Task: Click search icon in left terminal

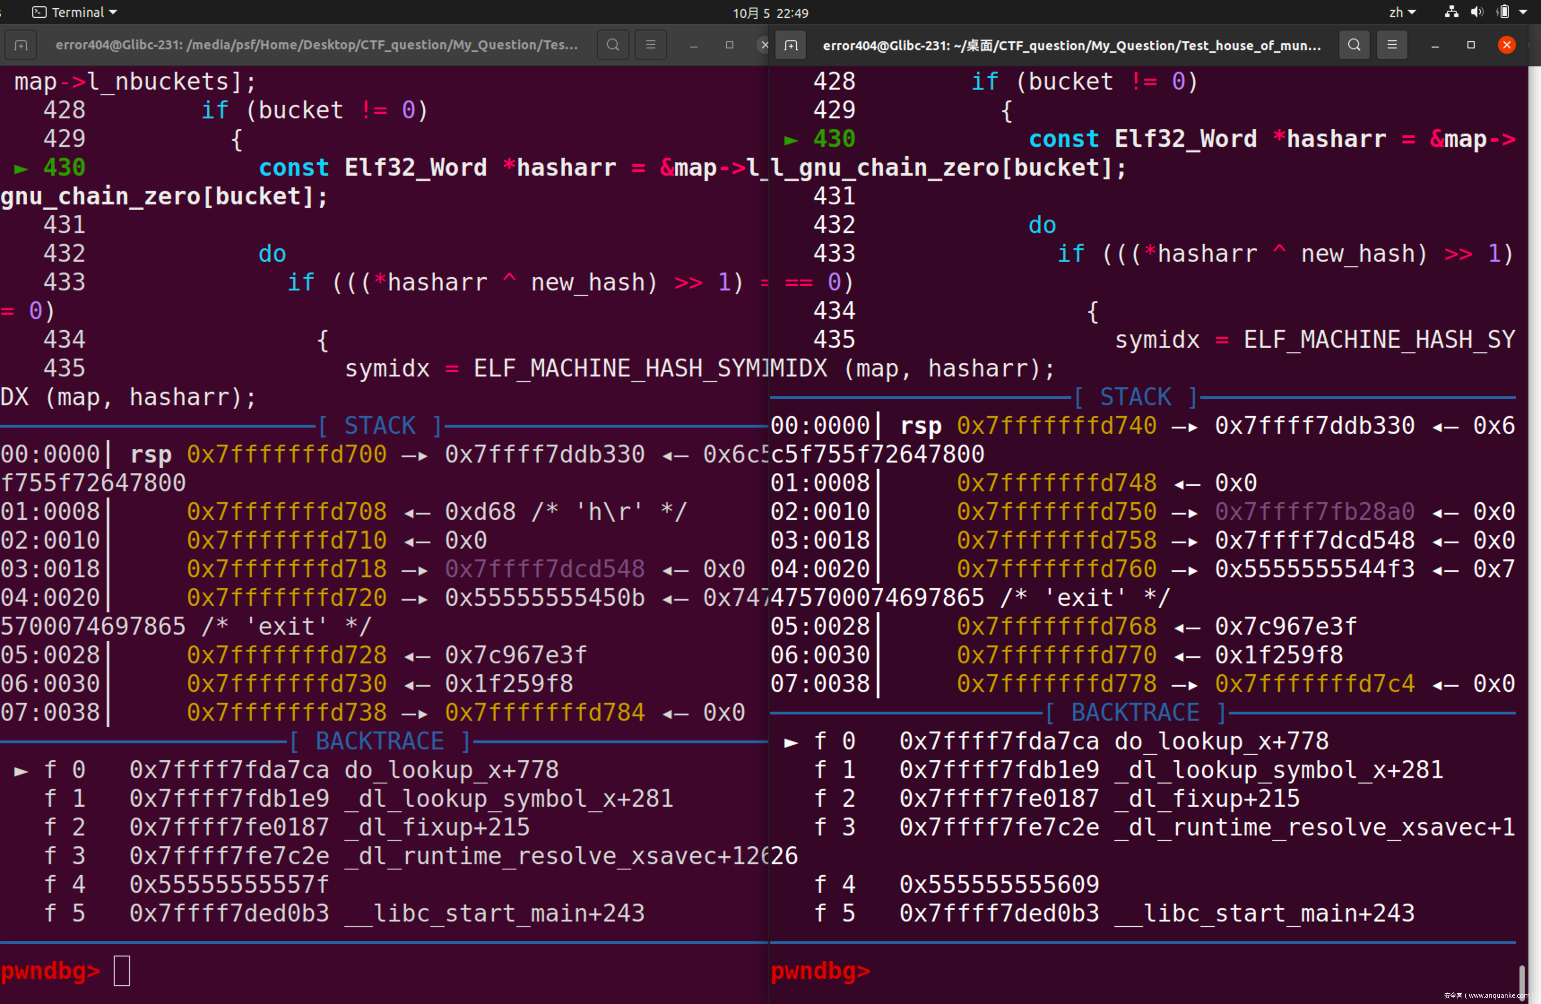Action: [x=613, y=45]
